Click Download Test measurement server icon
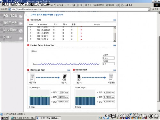Image resolution: width=160 pixels, height=120 pixels. [x=32, y=77]
